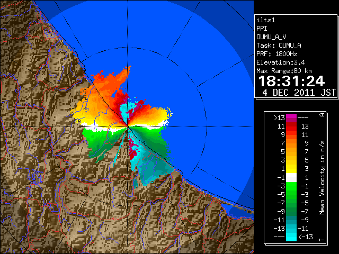339x254 pixels.
Task: Click the 'PRF: 1800Hz' text
Action: click(x=276, y=54)
